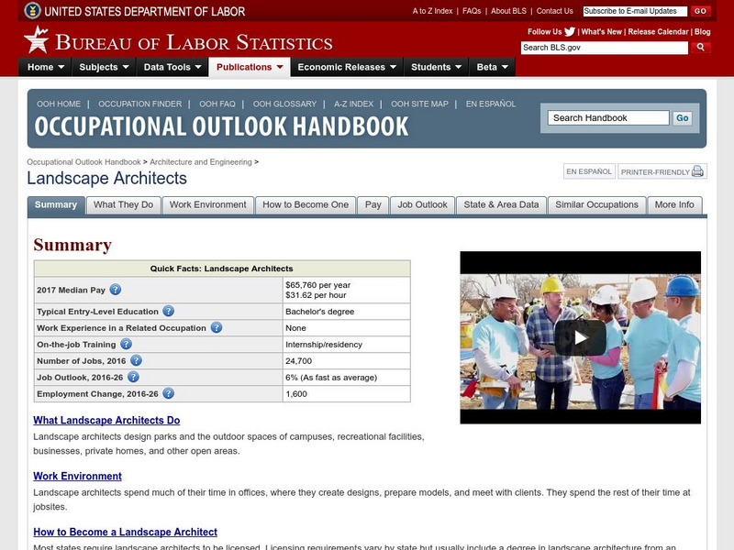Open the FAQs link in top bar

coord(472,11)
